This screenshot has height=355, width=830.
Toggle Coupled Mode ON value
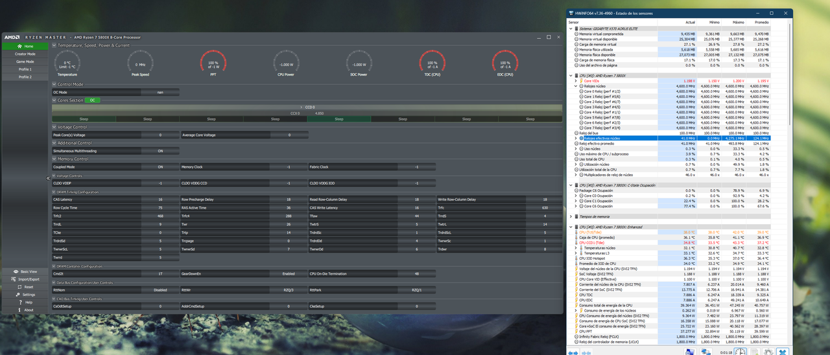[160, 167]
